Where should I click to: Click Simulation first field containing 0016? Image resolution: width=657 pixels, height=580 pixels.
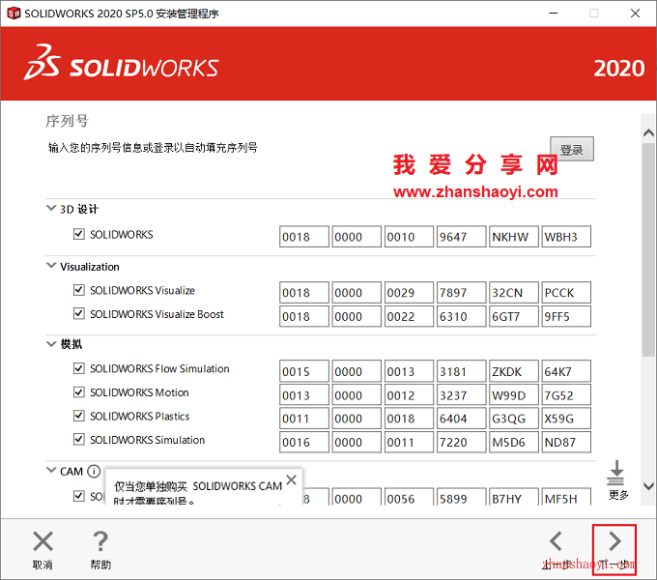coord(304,442)
